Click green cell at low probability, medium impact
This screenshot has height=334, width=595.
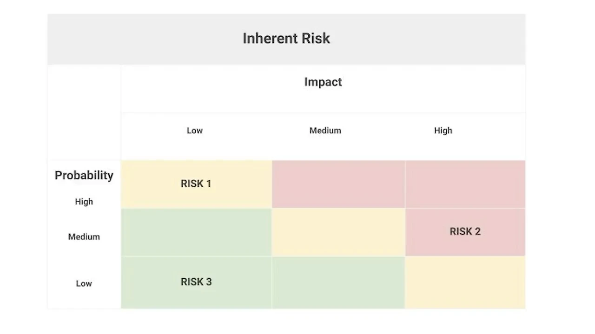coord(338,282)
